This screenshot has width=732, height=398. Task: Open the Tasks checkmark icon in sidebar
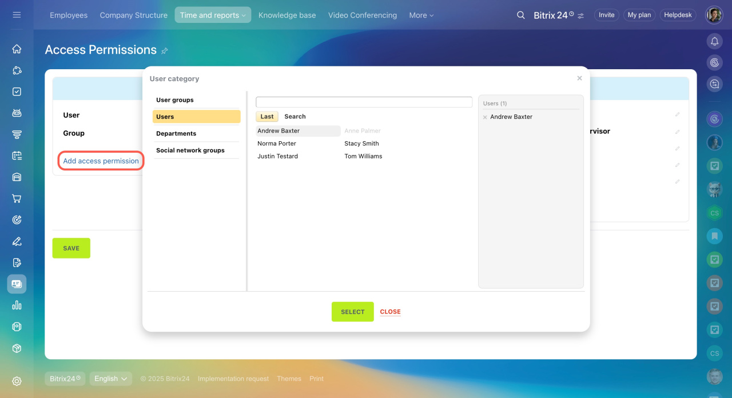point(17,91)
